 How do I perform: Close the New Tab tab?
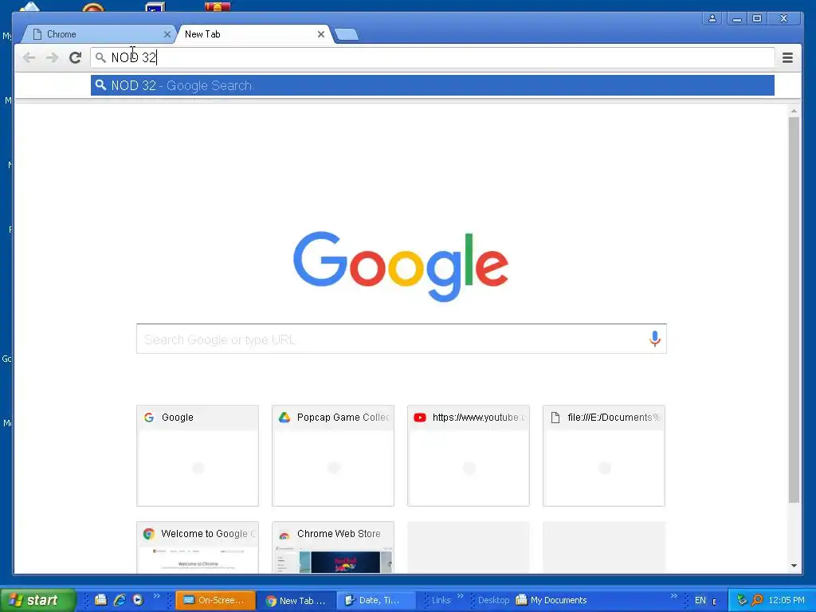(321, 34)
